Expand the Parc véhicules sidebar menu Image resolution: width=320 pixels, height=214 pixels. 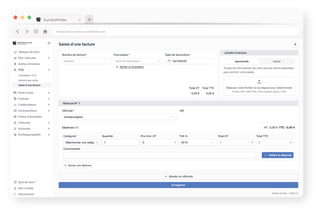coord(31,58)
